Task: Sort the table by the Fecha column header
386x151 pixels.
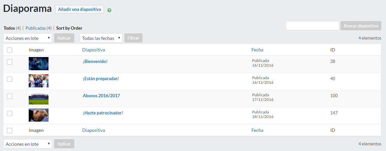Action: 257,50
